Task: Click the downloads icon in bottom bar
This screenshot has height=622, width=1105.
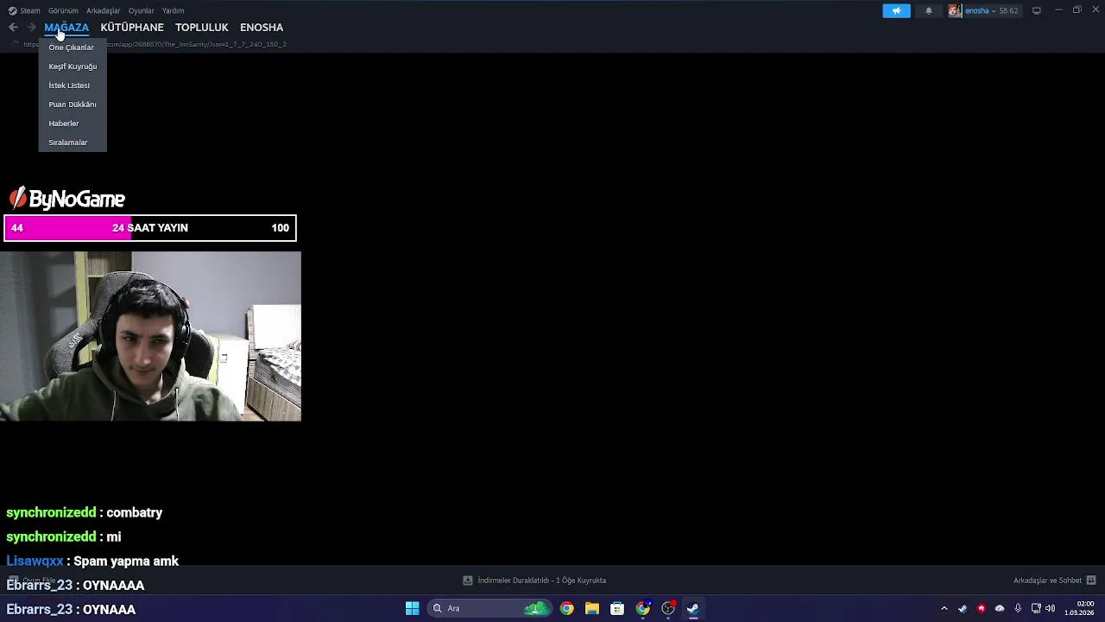Action: click(x=468, y=581)
